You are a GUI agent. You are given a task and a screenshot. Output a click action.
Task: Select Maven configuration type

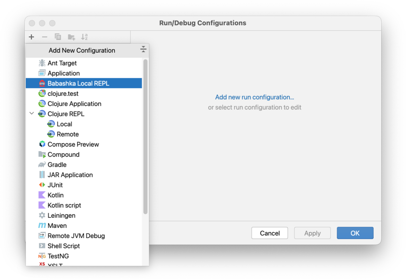coord(84,226)
